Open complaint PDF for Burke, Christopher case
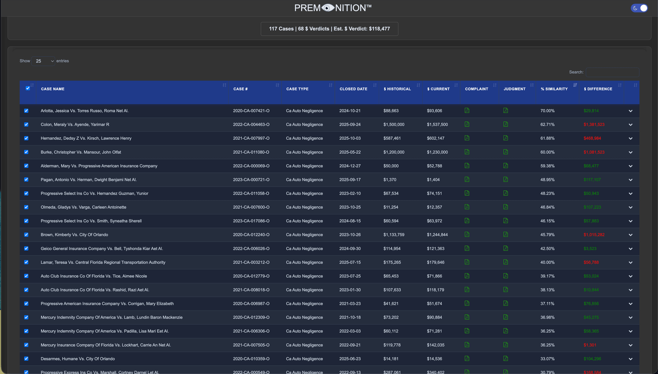This screenshot has height=374, width=658. (x=467, y=152)
